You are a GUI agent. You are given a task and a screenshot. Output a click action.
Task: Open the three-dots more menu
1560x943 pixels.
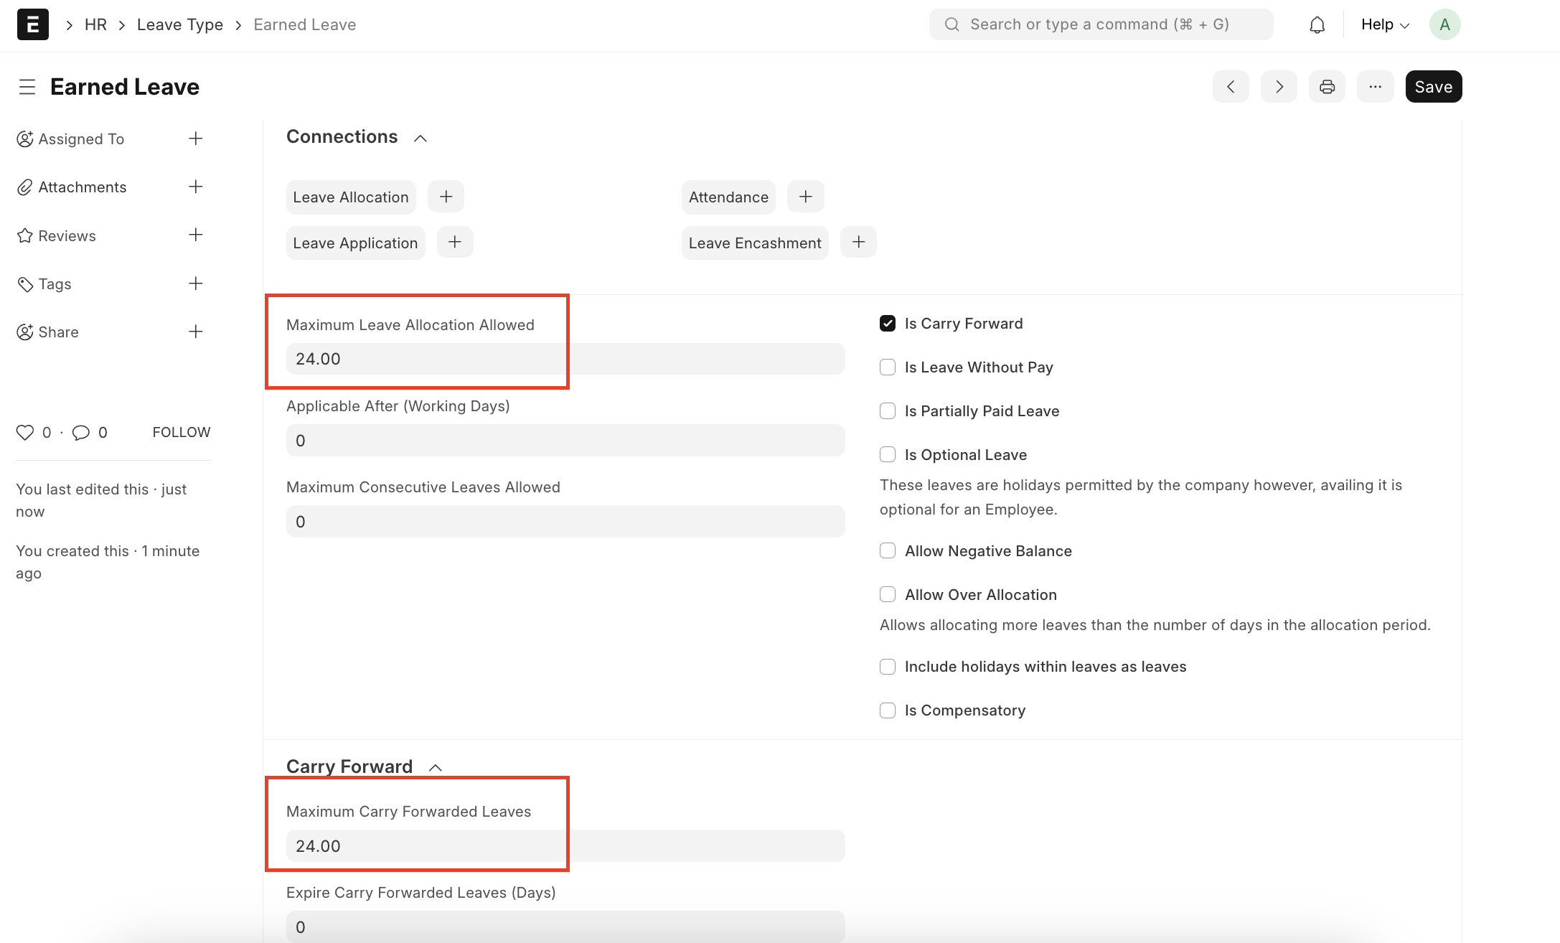1375,87
